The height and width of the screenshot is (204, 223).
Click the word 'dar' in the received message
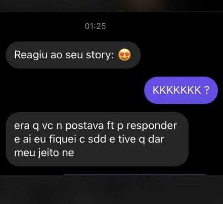156,139
